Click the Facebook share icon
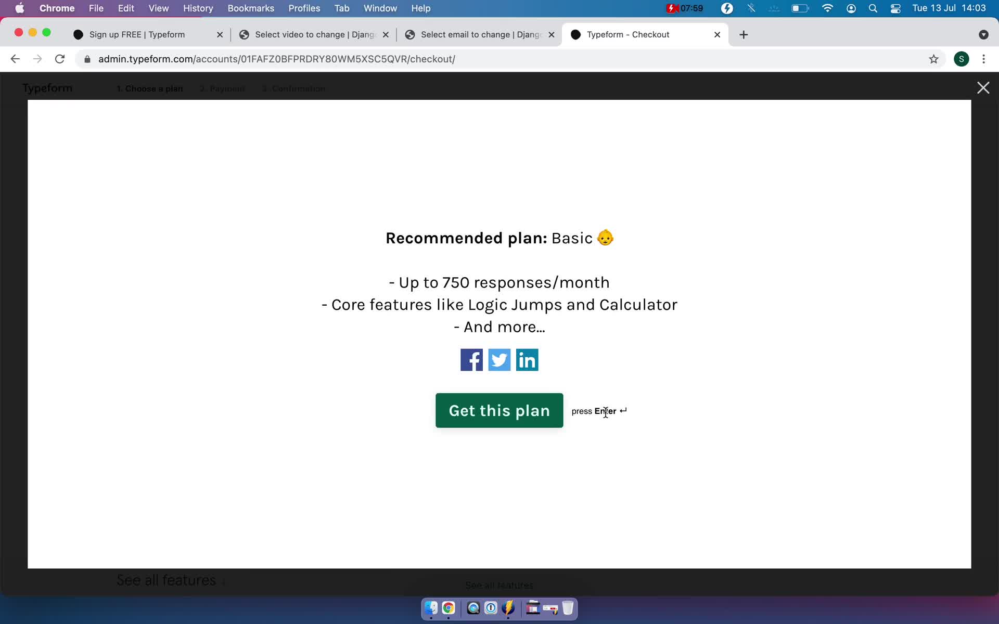The height and width of the screenshot is (624, 999). click(x=471, y=359)
